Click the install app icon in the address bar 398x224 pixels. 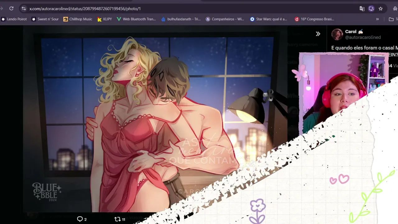click(371, 9)
